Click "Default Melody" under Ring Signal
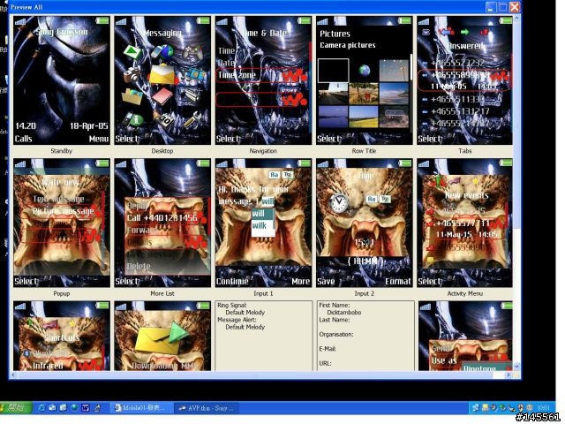Image resolution: width=565 pixels, height=424 pixels. pos(245,312)
